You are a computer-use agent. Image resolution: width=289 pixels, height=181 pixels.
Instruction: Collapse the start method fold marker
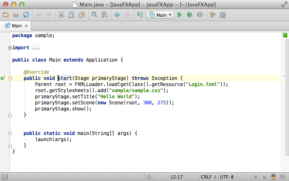pyautogui.click(x=10, y=78)
